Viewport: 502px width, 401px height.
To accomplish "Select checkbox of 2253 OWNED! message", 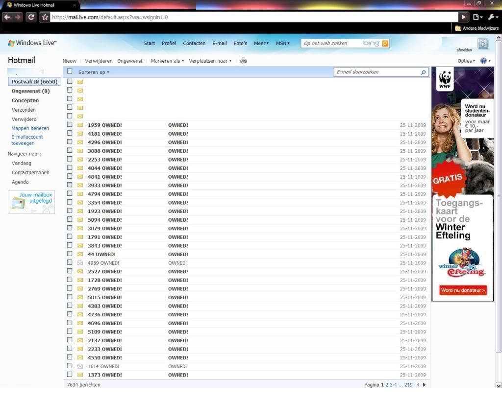I will point(70,159).
